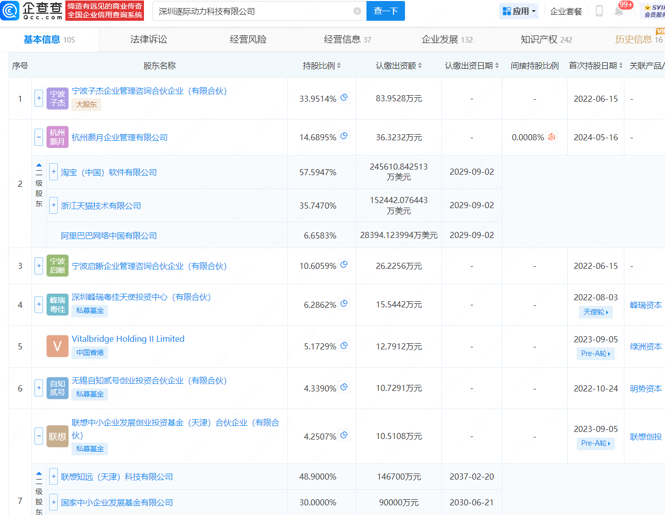
Task: Click the 自知贰号 company logo tile
Action: [x=57, y=388]
